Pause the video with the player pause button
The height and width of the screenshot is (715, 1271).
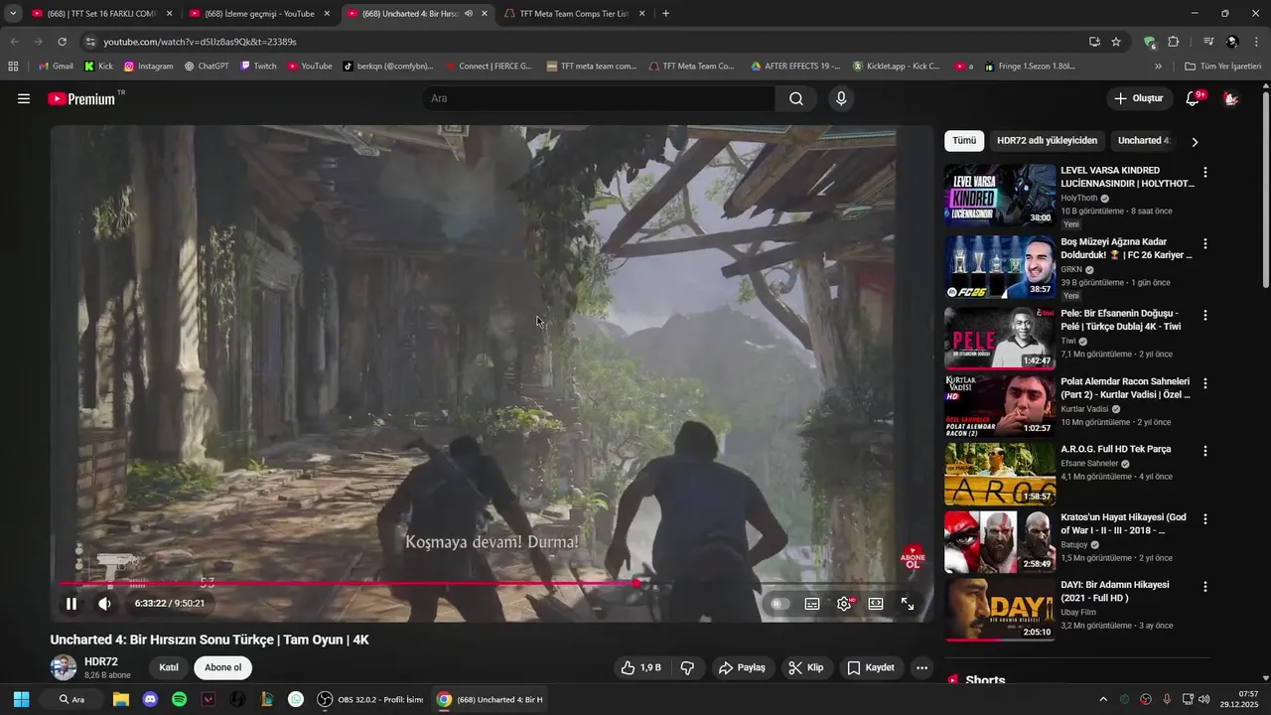71,604
